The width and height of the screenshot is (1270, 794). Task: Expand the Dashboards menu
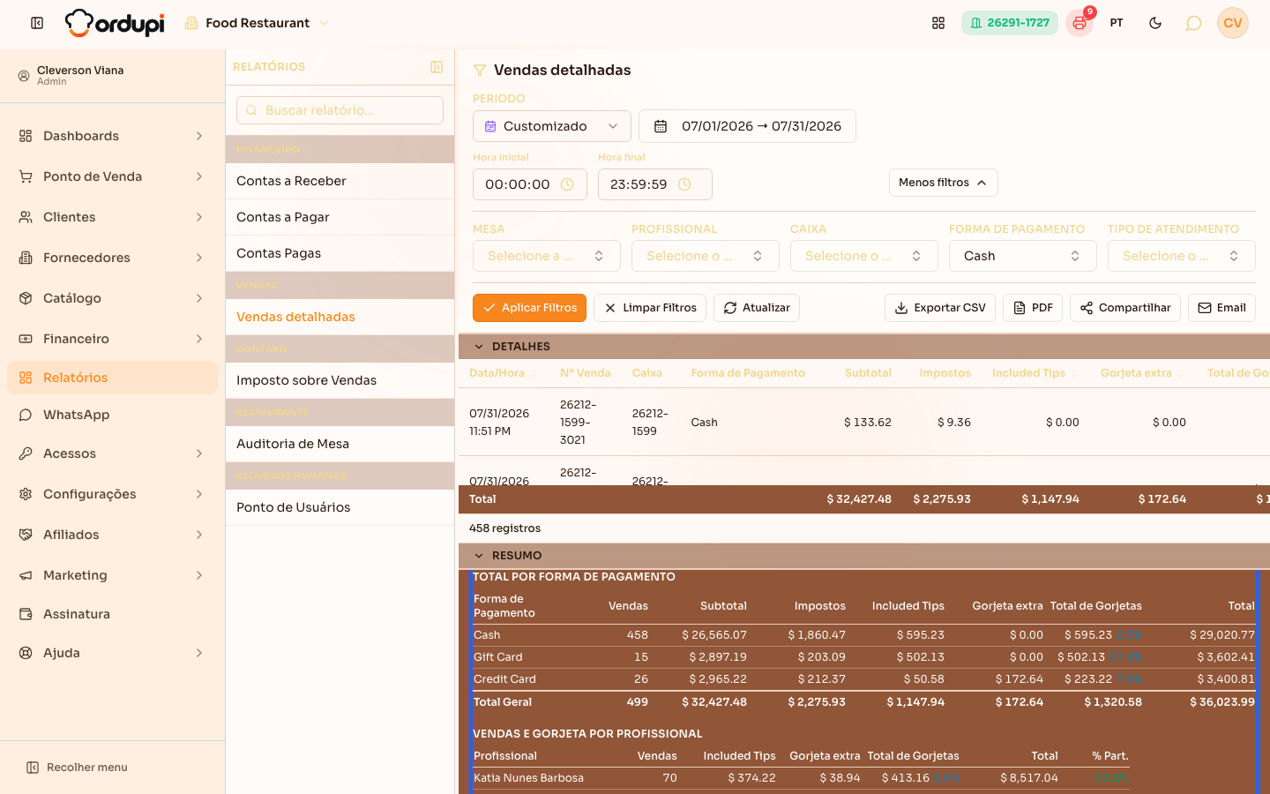click(112, 136)
